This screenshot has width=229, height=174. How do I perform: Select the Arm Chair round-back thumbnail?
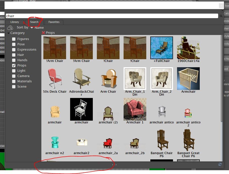click(108, 79)
